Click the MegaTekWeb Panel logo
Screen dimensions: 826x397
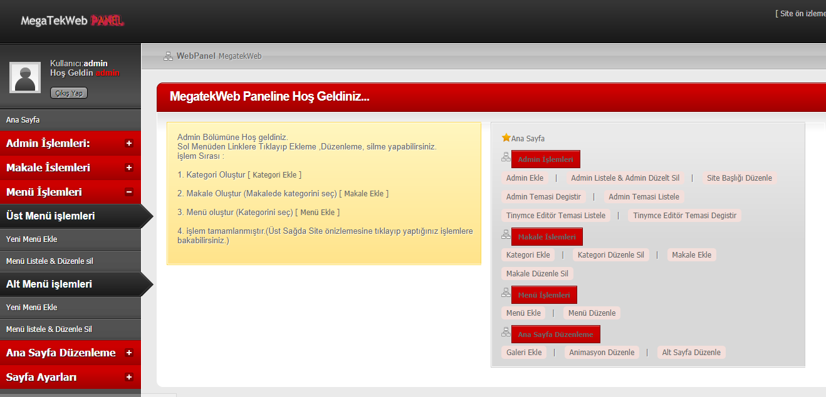(x=72, y=21)
